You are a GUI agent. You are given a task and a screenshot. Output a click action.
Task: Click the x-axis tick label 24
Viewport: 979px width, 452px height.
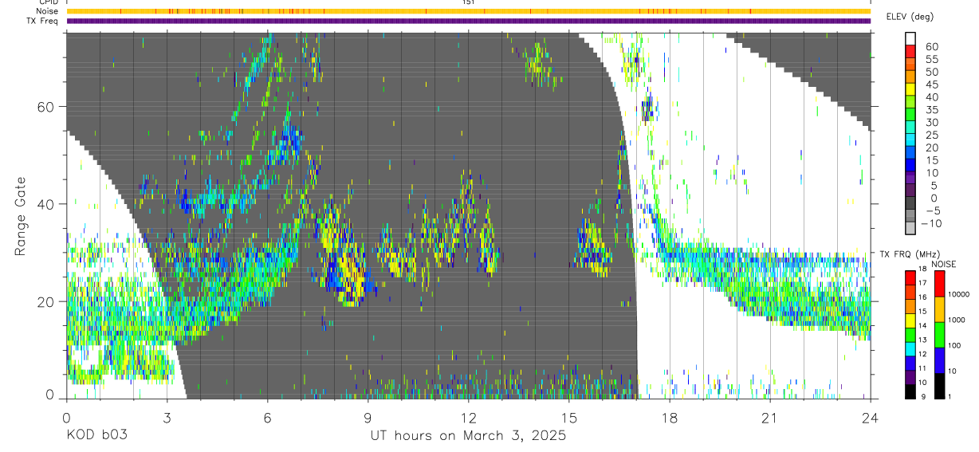click(x=871, y=417)
